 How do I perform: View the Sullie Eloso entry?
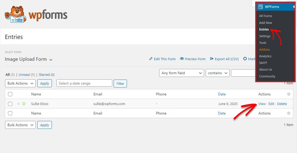(x=262, y=104)
